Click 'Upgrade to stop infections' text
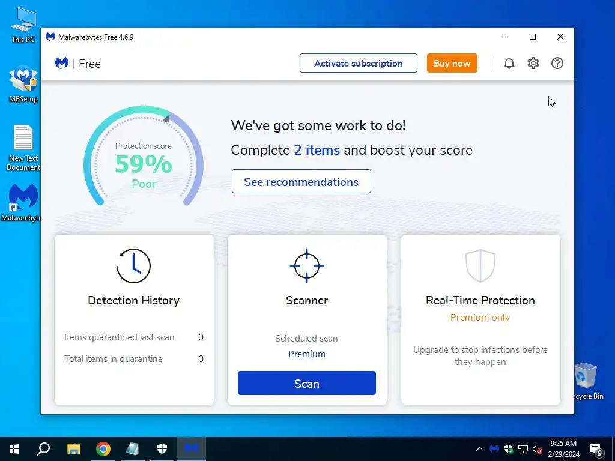615x461 pixels. [x=480, y=355]
